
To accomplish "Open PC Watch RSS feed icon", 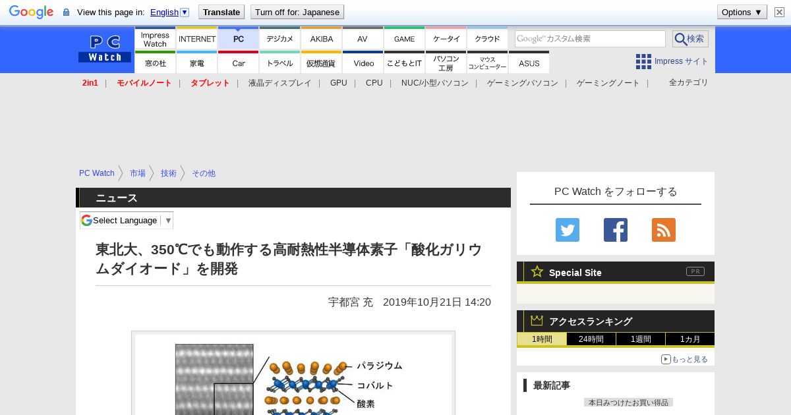I will [664, 230].
